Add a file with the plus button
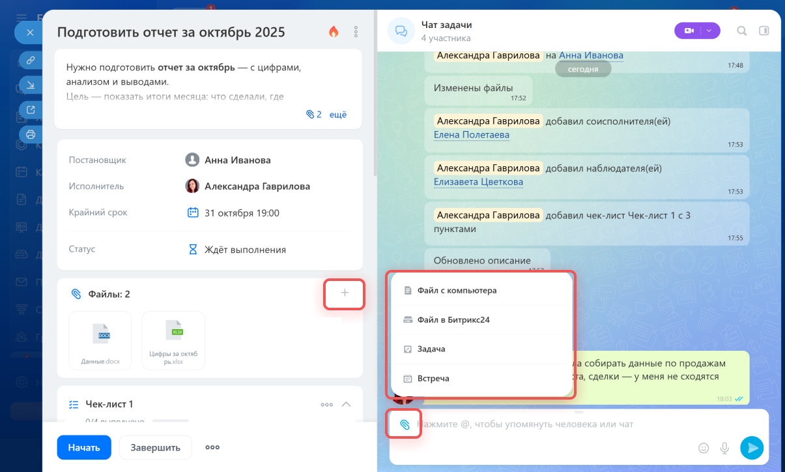 coord(345,293)
